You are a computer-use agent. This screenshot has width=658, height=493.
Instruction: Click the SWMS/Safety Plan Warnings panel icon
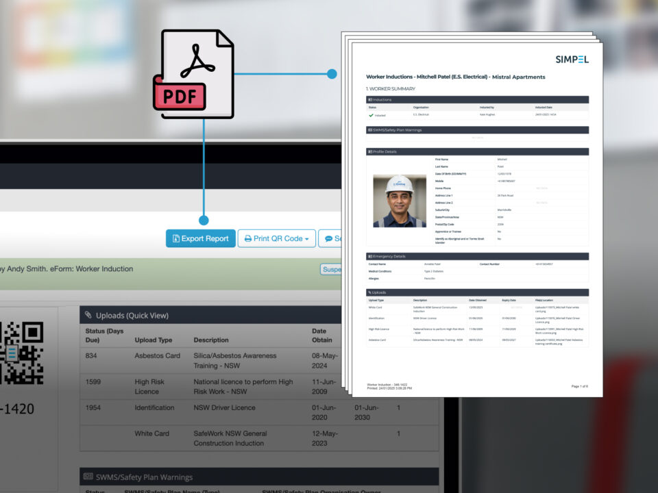(88, 477)
